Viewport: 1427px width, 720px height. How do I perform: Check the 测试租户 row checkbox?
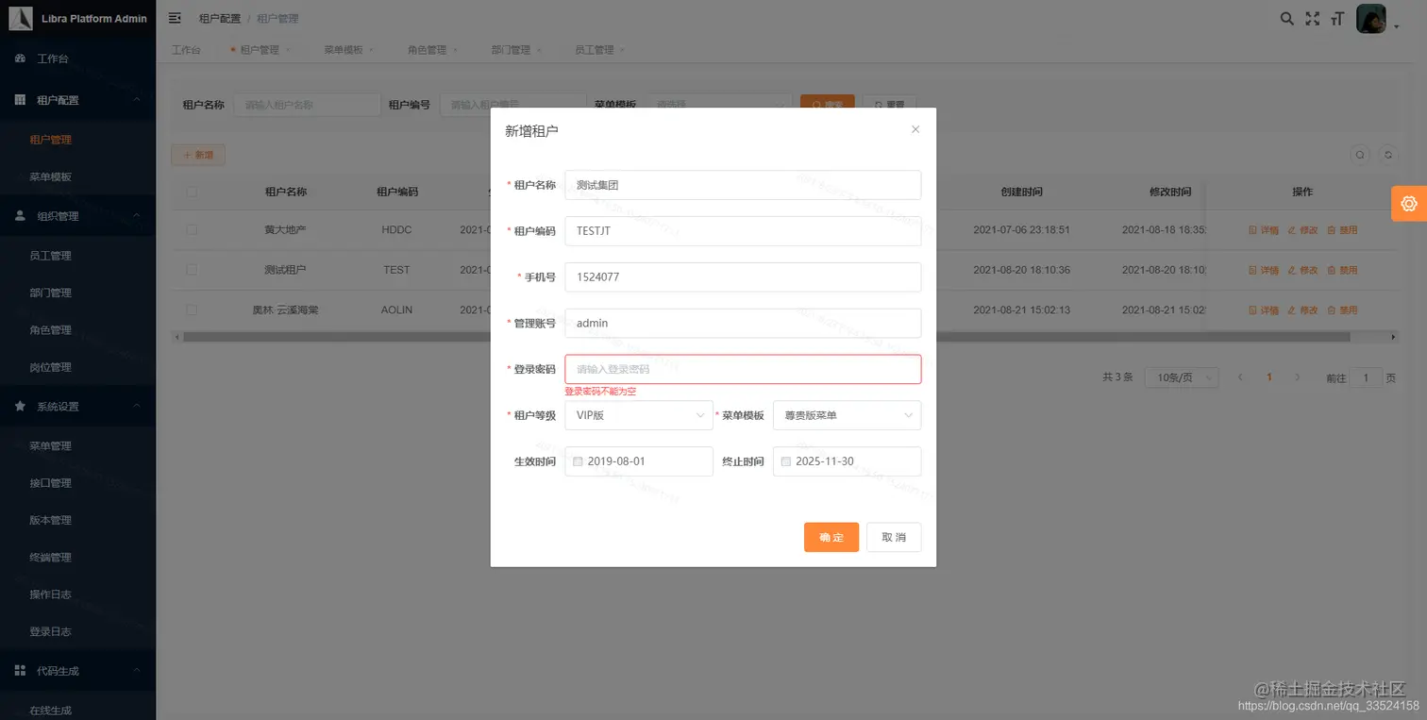193,270
